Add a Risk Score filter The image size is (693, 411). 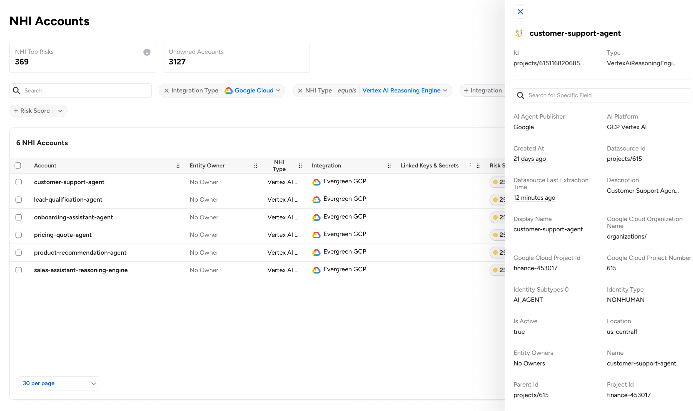tap(32, 111)
